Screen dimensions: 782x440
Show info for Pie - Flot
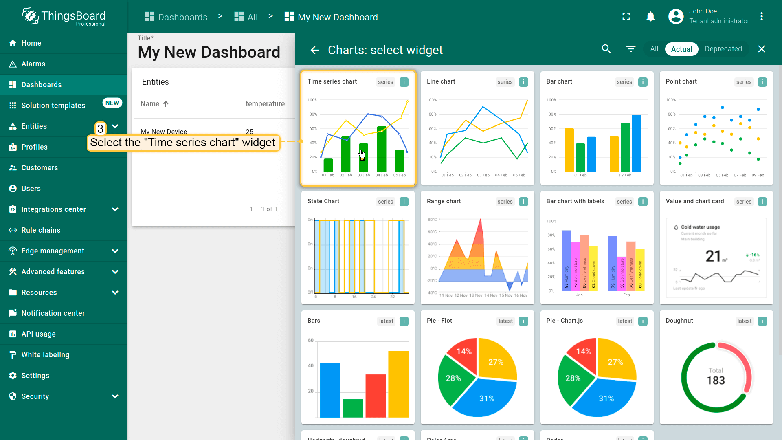[x=524, y=321]
